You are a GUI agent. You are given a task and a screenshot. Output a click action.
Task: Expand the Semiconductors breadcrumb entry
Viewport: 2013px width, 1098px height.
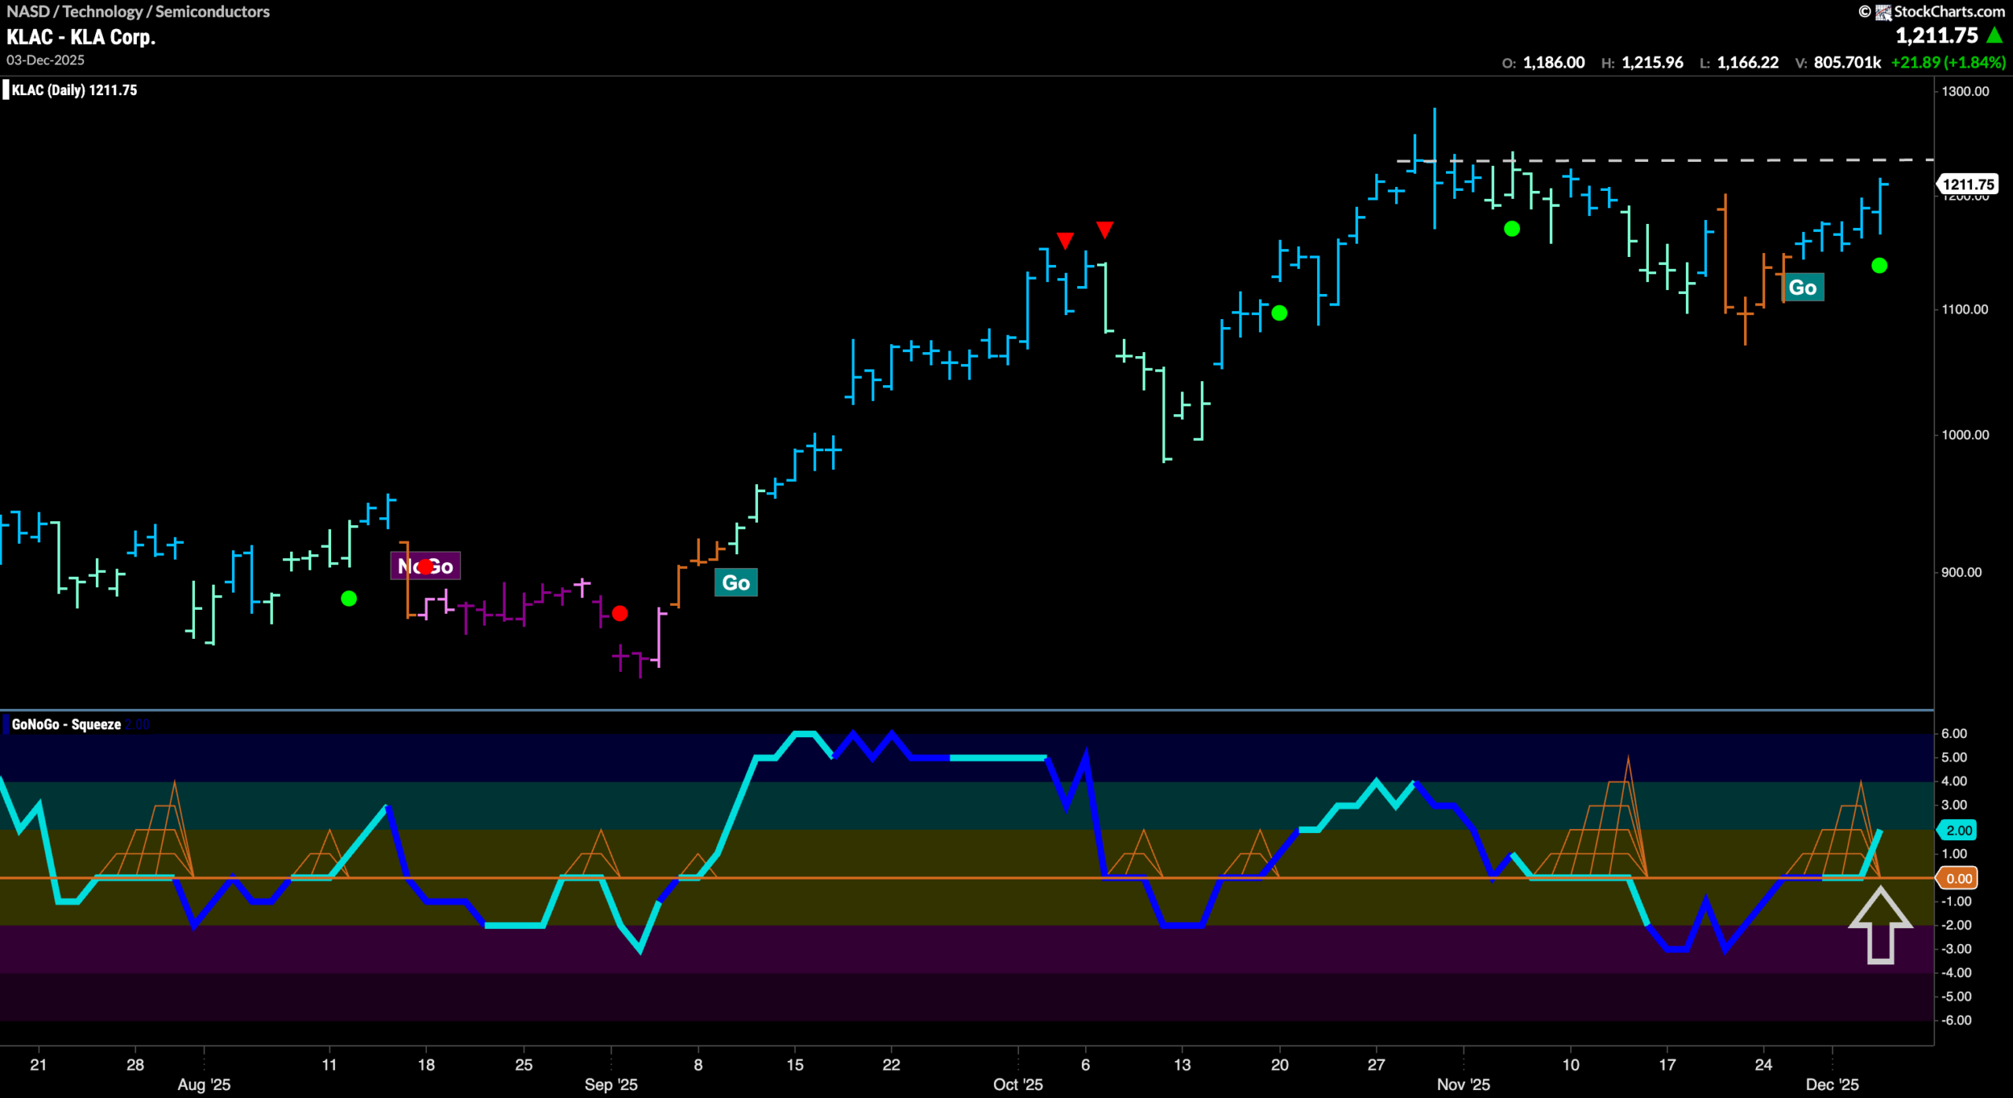click(x=212, y=12)
